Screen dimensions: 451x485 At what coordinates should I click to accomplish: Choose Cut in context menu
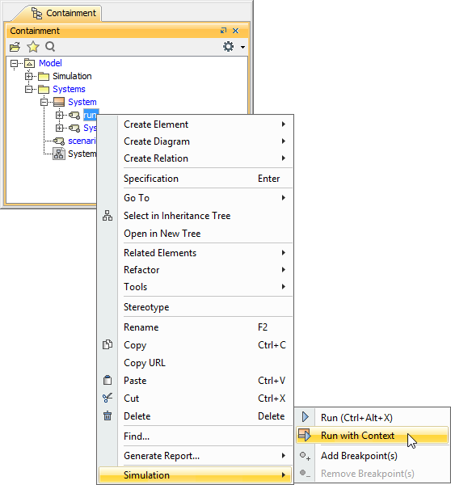(x=195, y=399)
